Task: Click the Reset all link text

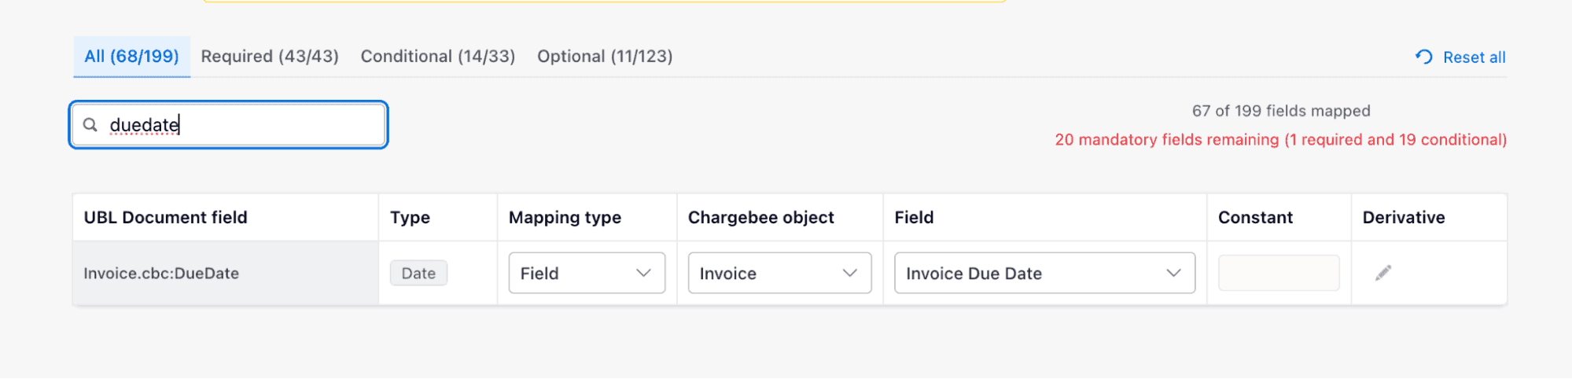Action: (1474, 57)
